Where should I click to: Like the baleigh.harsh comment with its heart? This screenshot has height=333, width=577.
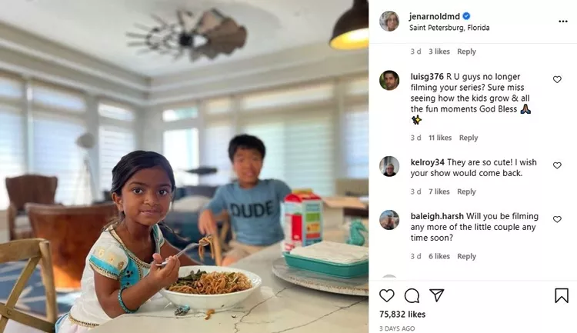click(x=557, y=219)
